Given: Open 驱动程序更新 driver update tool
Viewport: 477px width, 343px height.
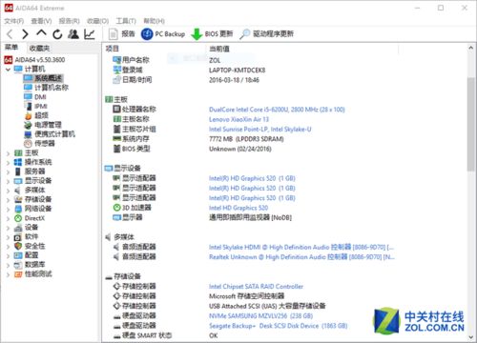Looking at the screenshot, I should point(266,34).
